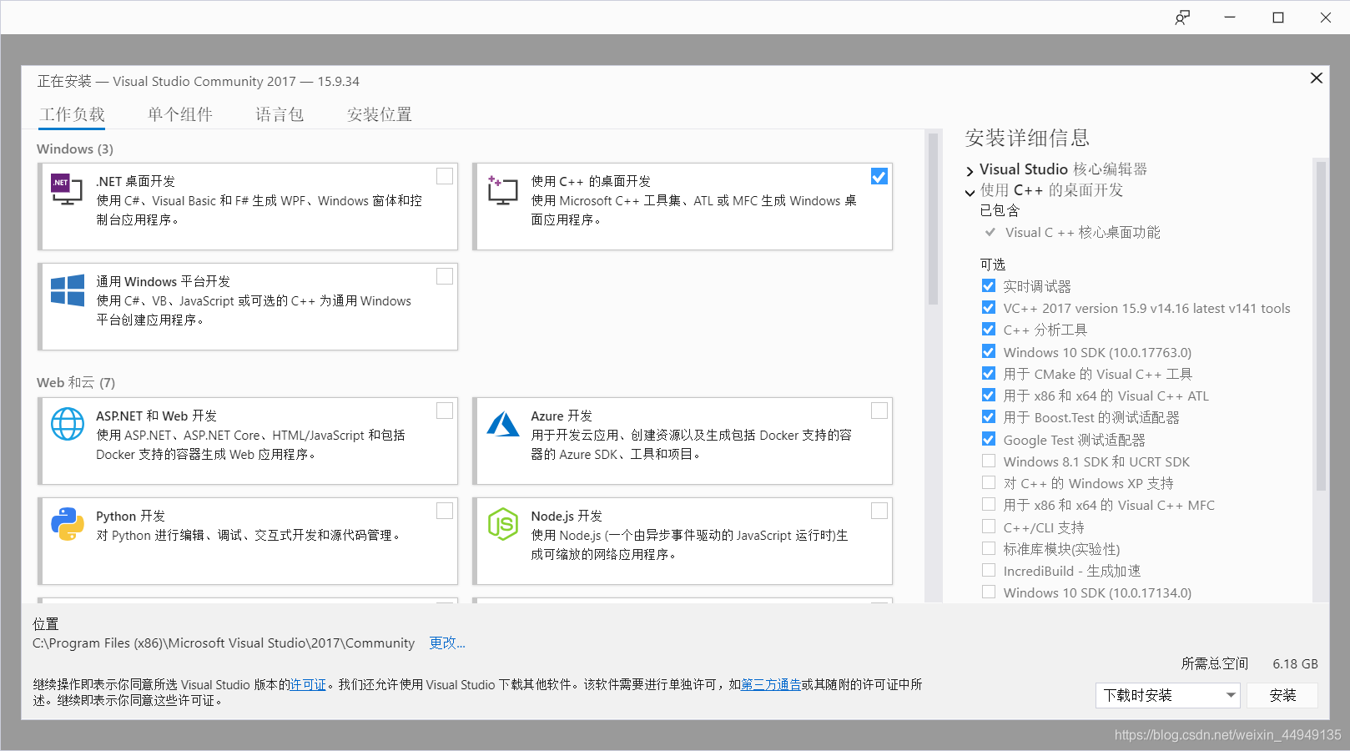Switch to the 语言包 tab
This screenshot has width=1350, height=751.
tap(280, 114)
